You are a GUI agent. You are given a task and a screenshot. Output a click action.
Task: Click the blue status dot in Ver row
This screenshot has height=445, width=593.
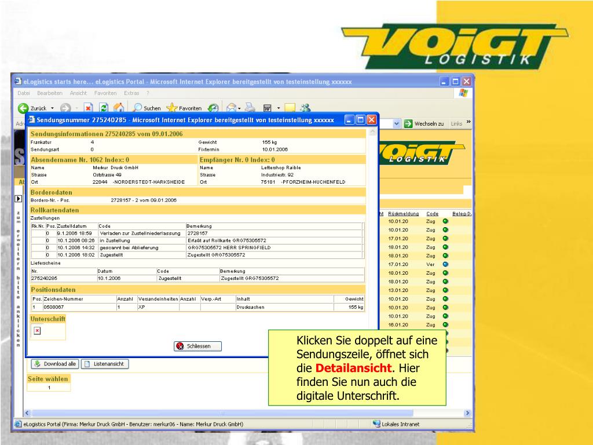point(445,264)
